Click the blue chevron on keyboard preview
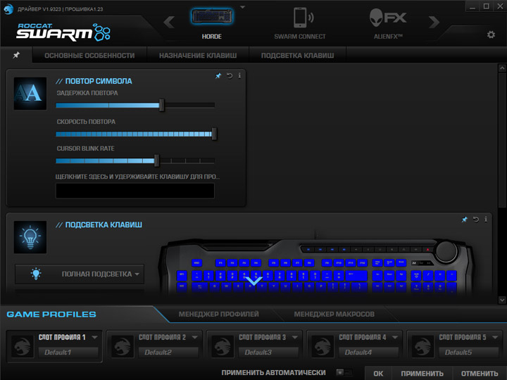Viewport: 507px width, 380px height. click(x=254, y=281)
